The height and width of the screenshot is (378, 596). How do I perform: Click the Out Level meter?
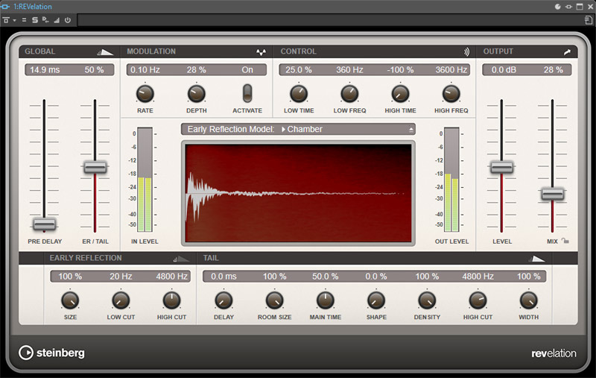pos(451,180)
